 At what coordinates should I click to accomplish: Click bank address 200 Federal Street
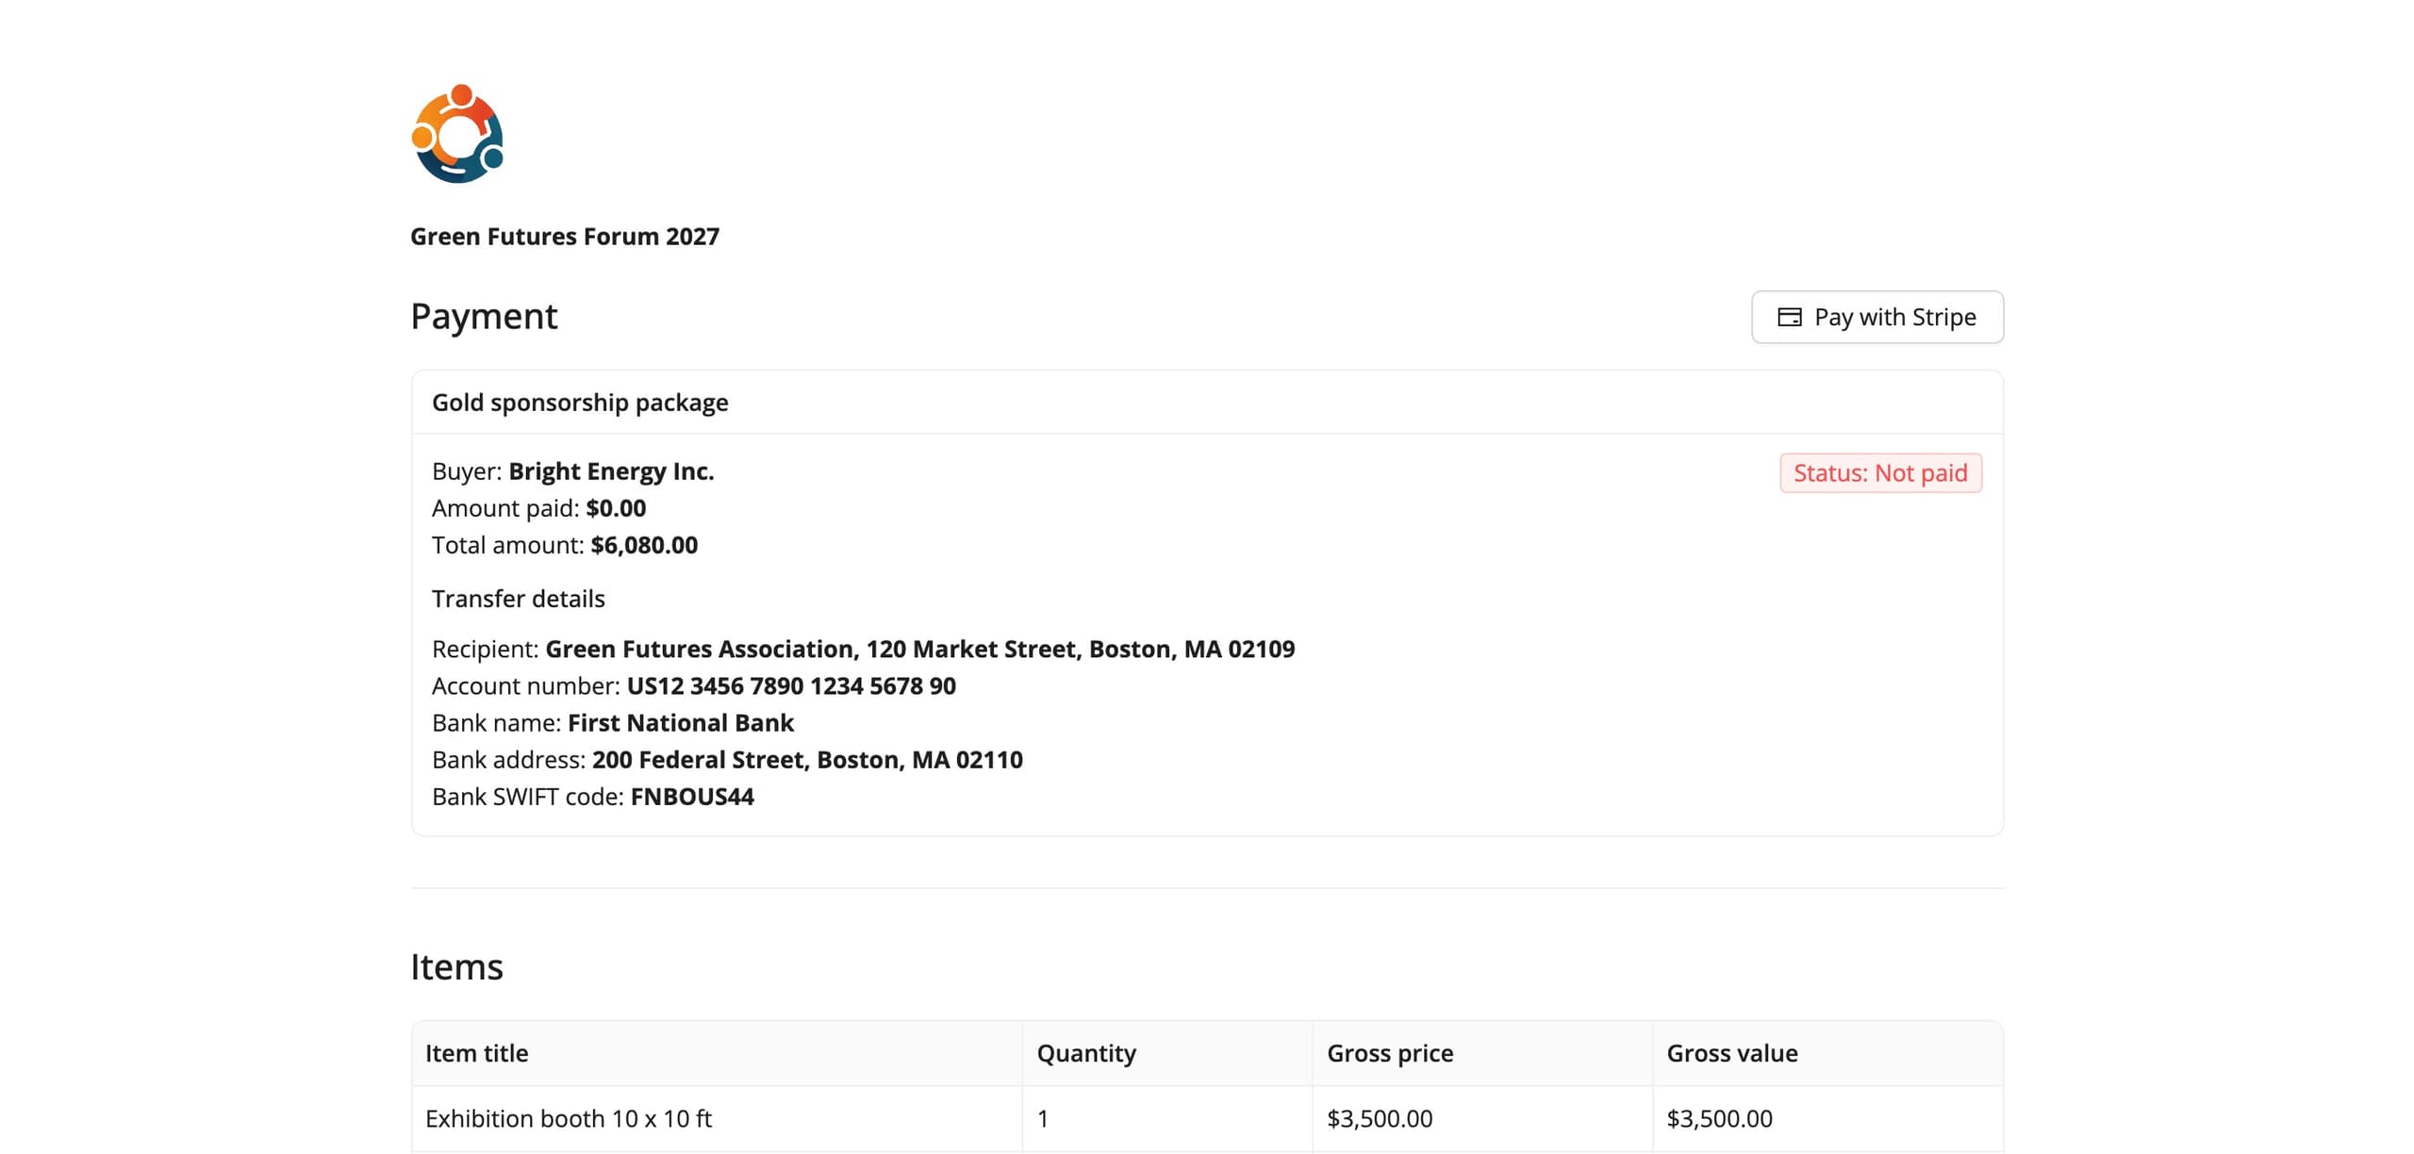(807, 759)
